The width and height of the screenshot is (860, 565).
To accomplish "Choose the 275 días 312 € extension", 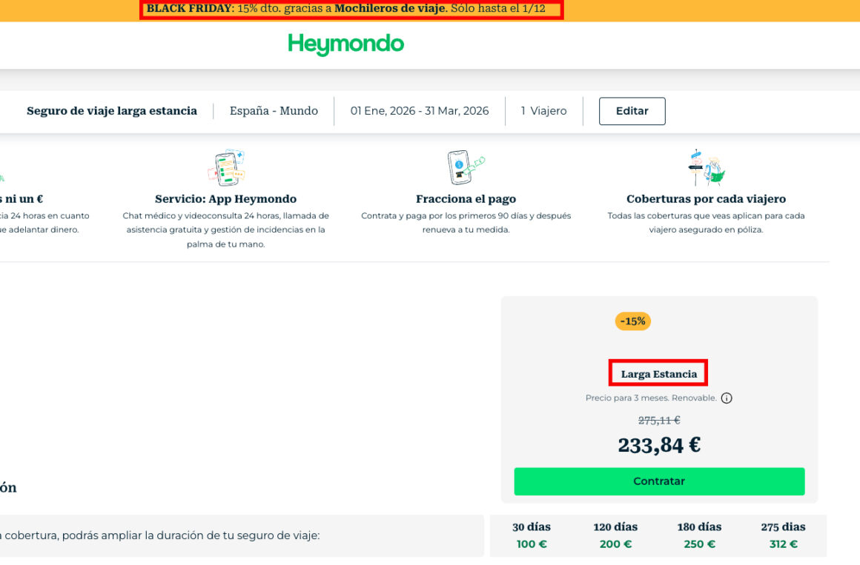I will (783, 535).
